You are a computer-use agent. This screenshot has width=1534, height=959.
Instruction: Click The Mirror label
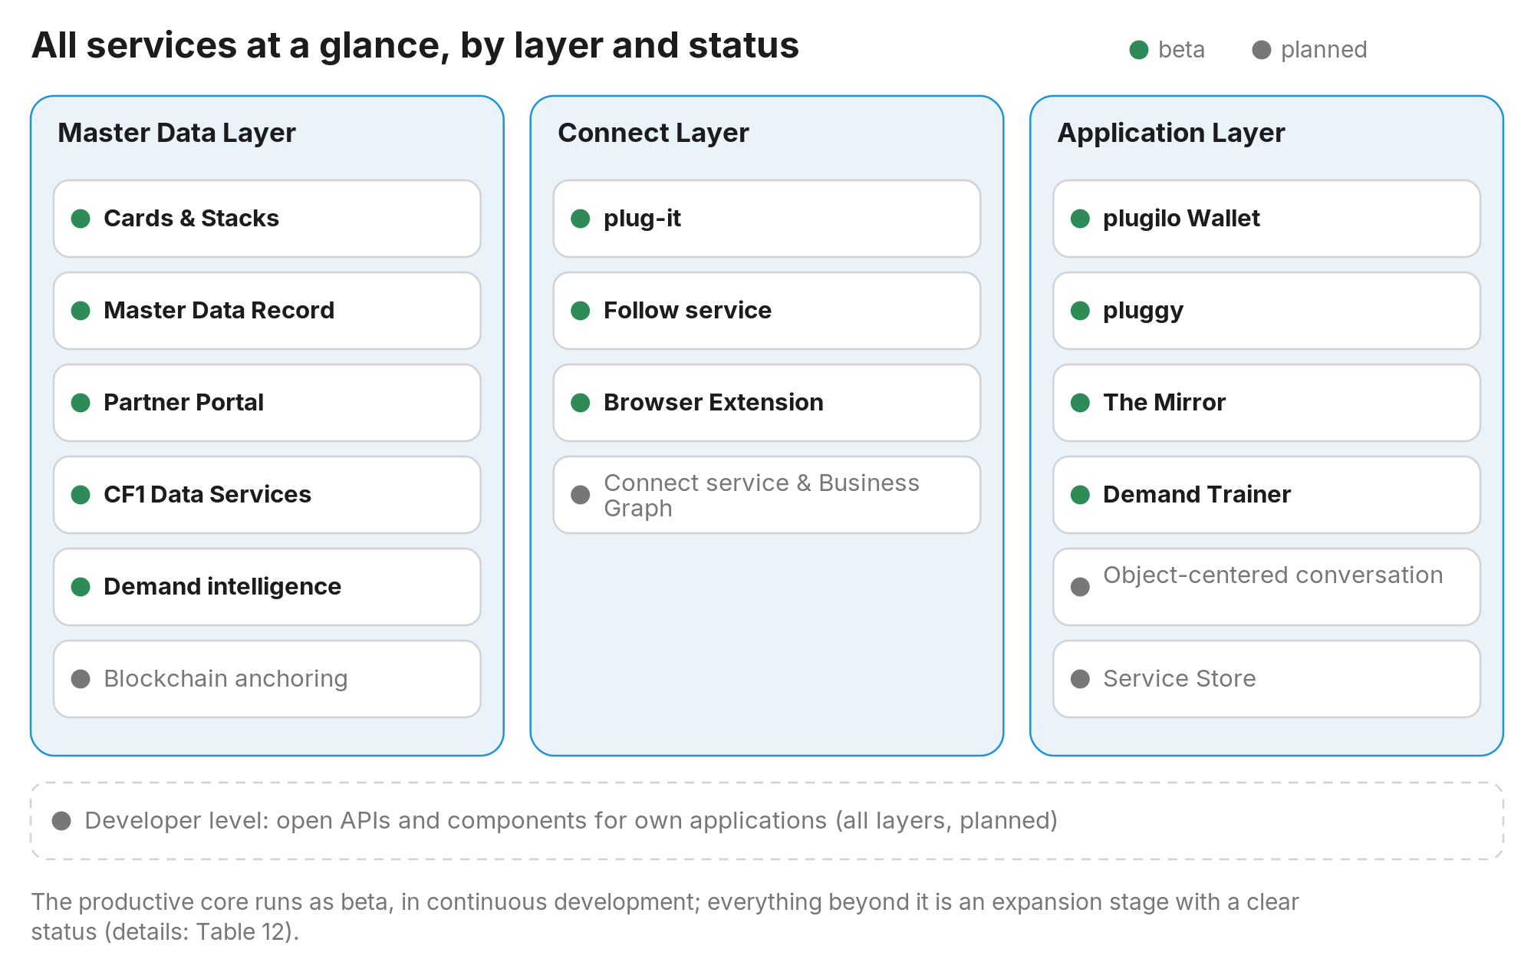(x=1164, y=403)
